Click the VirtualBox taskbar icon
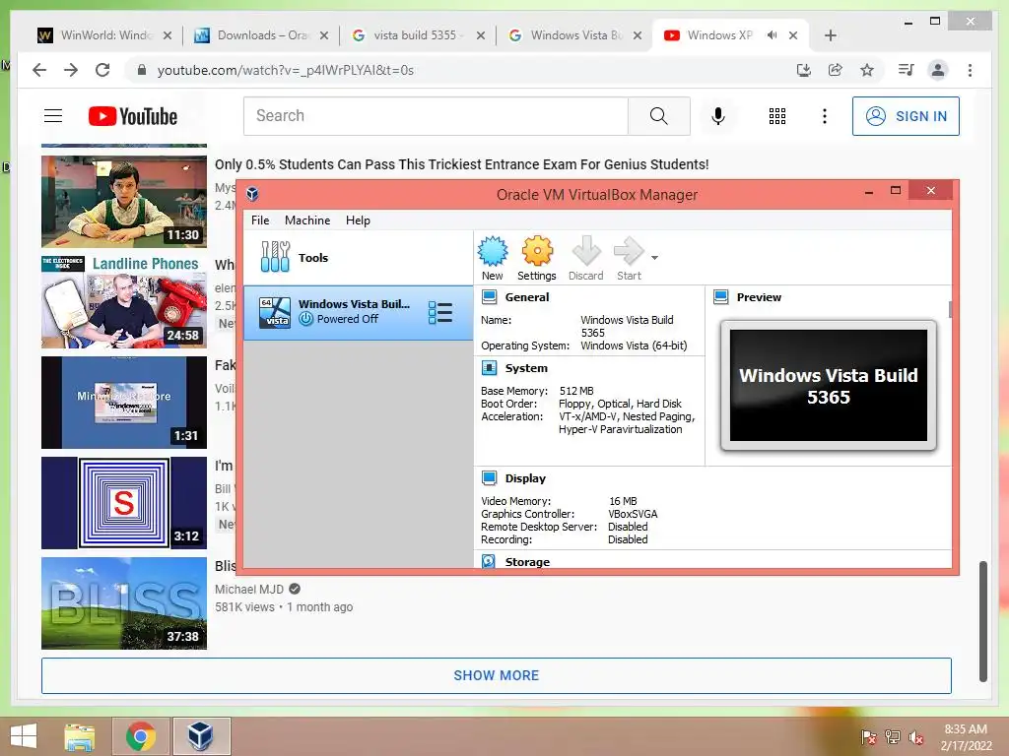Viewport: 1009px width, 756px height. [x=201, y=736]
